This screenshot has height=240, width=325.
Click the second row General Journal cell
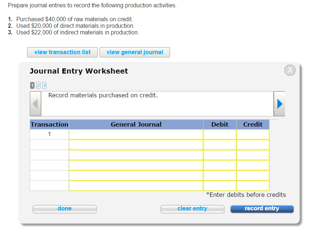point(136,144)
